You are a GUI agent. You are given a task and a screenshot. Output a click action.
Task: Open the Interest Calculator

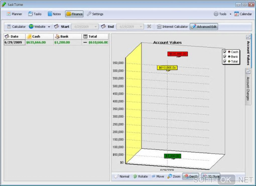[172, 27]
